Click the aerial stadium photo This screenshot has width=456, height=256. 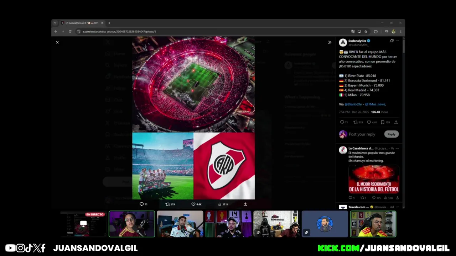tap(193, 84)
